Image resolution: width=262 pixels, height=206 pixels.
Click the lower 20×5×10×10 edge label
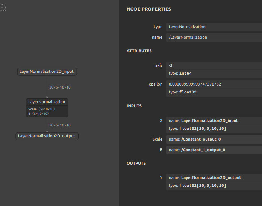tap(60, 125)
